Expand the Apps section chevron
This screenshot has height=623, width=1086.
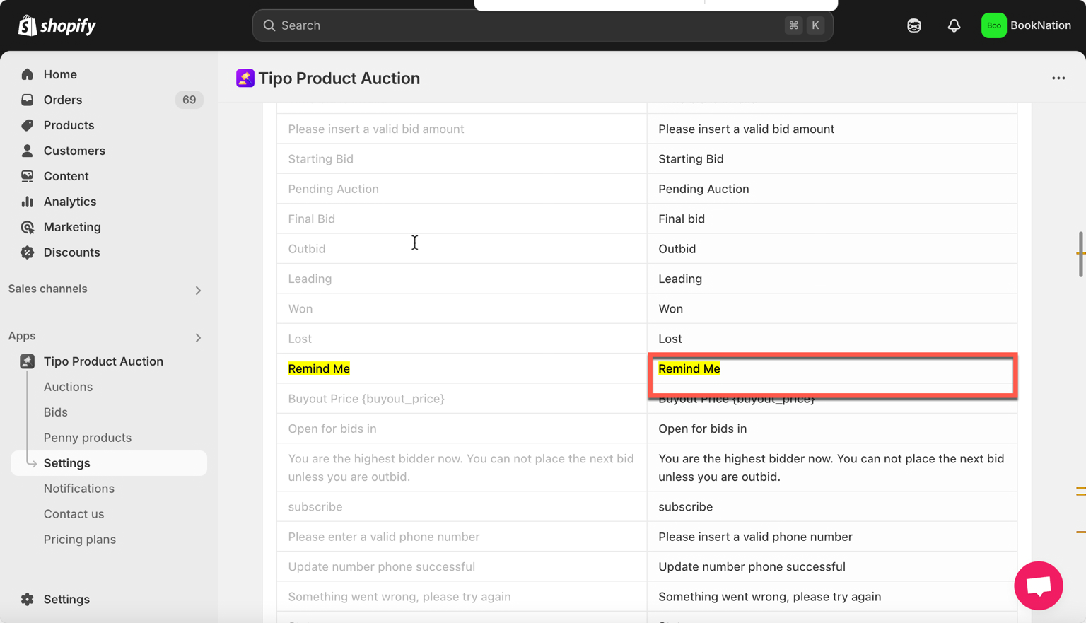(x=198, y=337)
